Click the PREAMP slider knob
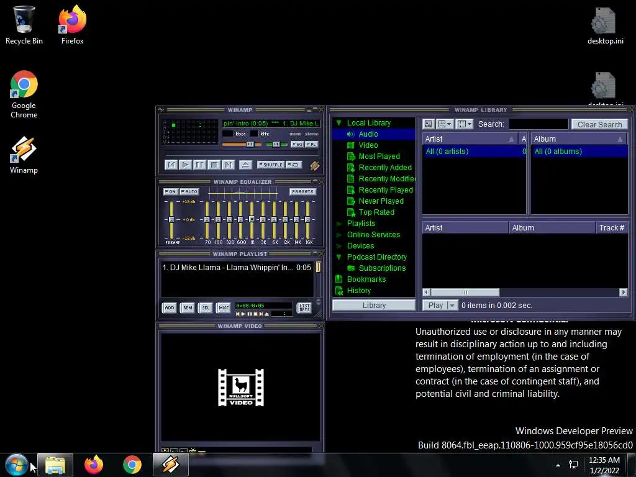Viewport: 636px width, 477px height. tap(171, 219)
